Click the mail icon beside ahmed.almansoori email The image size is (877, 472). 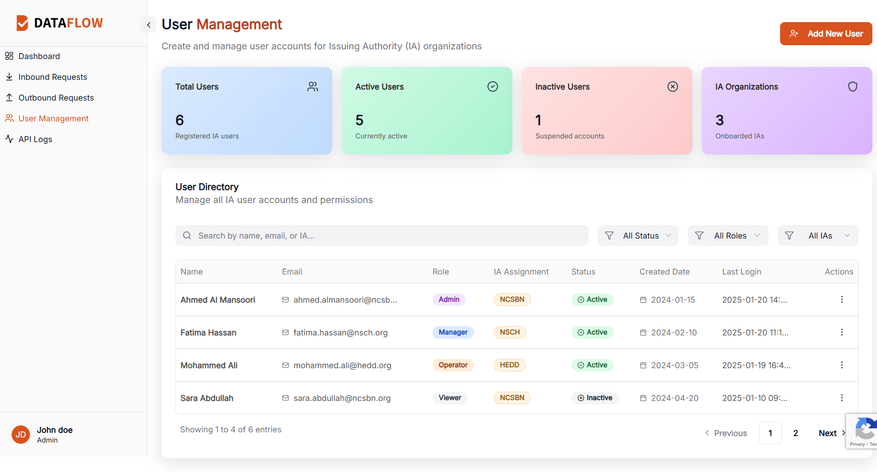pyautogui.click(x=285, y=300)
